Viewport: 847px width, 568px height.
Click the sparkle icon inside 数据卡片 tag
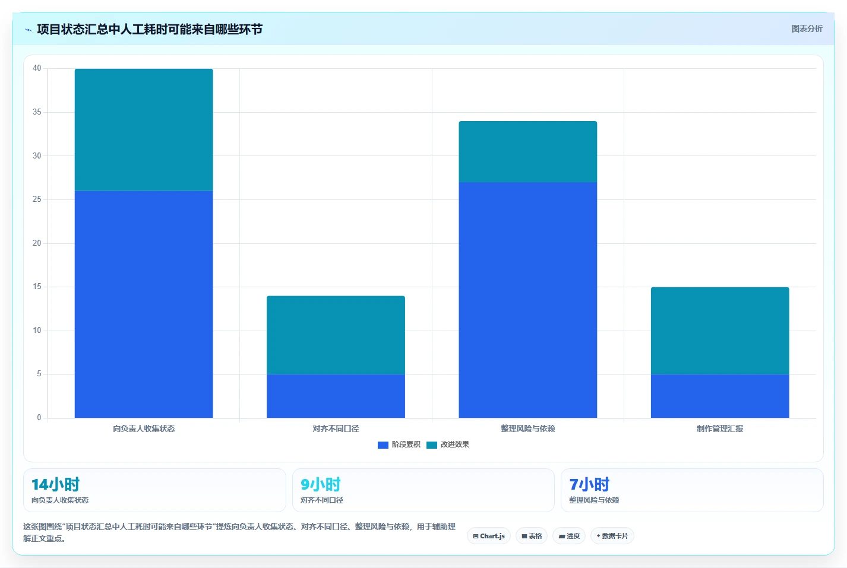pyautogui.click(x=598, y=536)
